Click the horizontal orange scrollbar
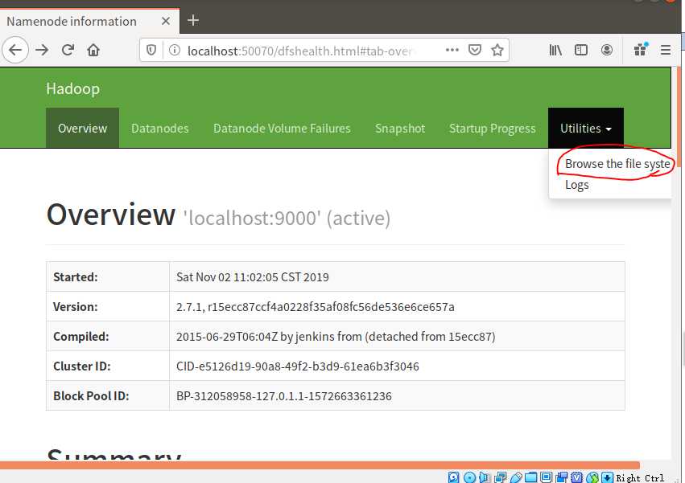Image resolution: width=685 pixels, height=483 pixels. [x=320, y=465]
